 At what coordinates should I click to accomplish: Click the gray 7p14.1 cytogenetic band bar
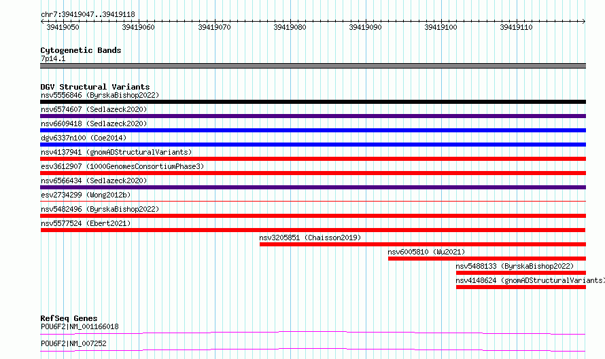[313, 66]
